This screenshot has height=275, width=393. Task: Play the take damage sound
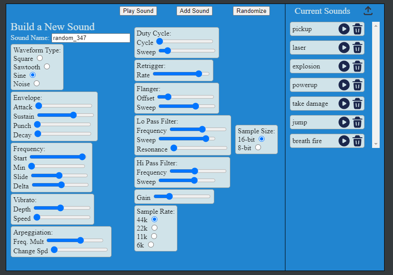pyautogui.click(x=344, y=104)
